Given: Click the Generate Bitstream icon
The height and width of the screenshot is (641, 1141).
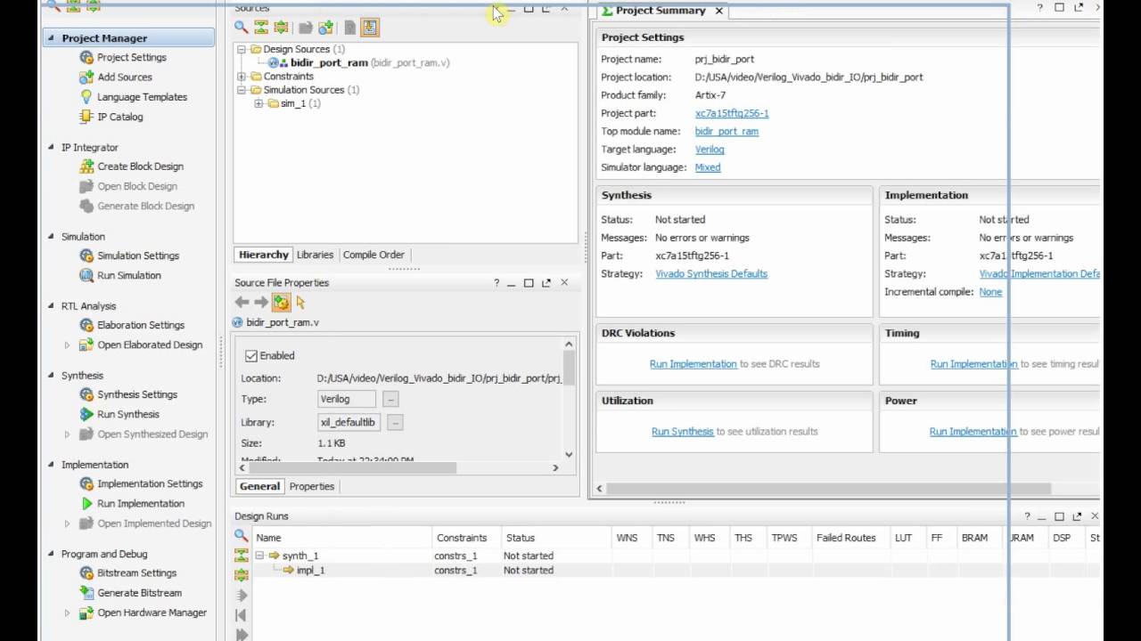Looking at the screenshot, I should 86,592.
